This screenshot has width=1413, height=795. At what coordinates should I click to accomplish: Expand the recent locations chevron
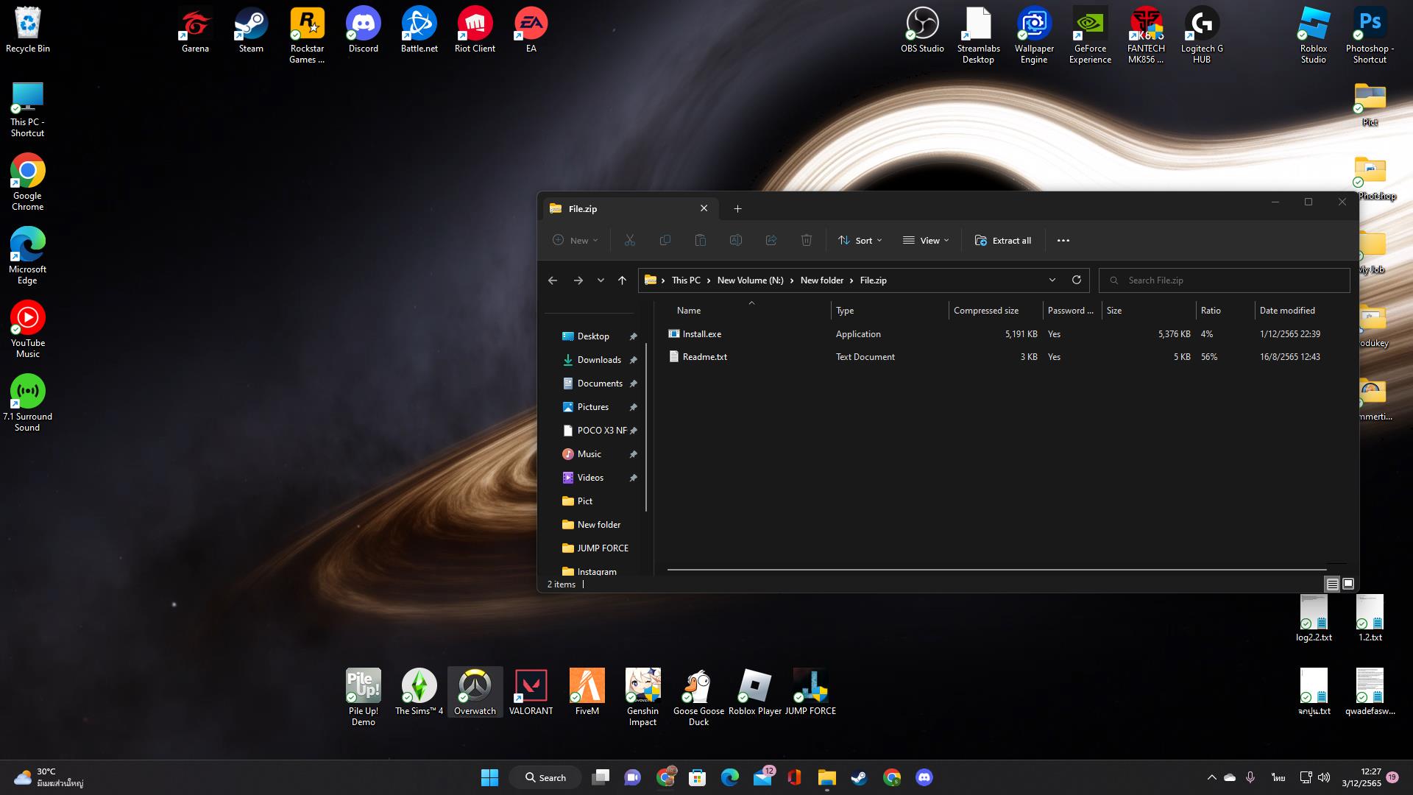point(601,280)
